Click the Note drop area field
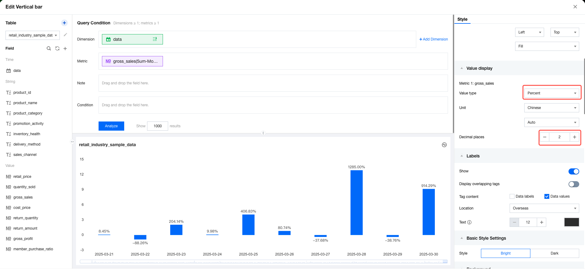 273,83
